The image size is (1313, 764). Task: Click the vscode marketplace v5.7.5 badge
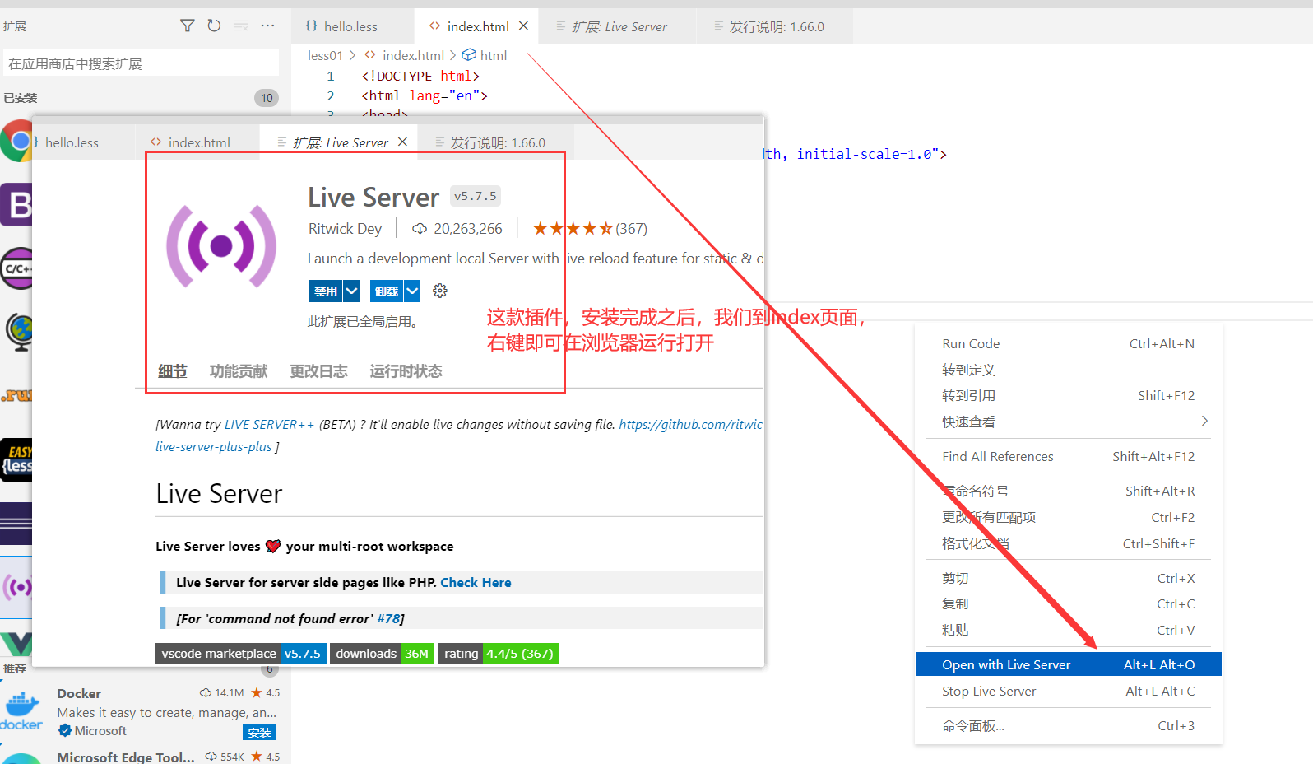point(241,653)
